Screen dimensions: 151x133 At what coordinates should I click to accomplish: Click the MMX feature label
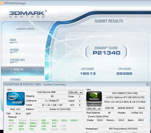point(11,120)
